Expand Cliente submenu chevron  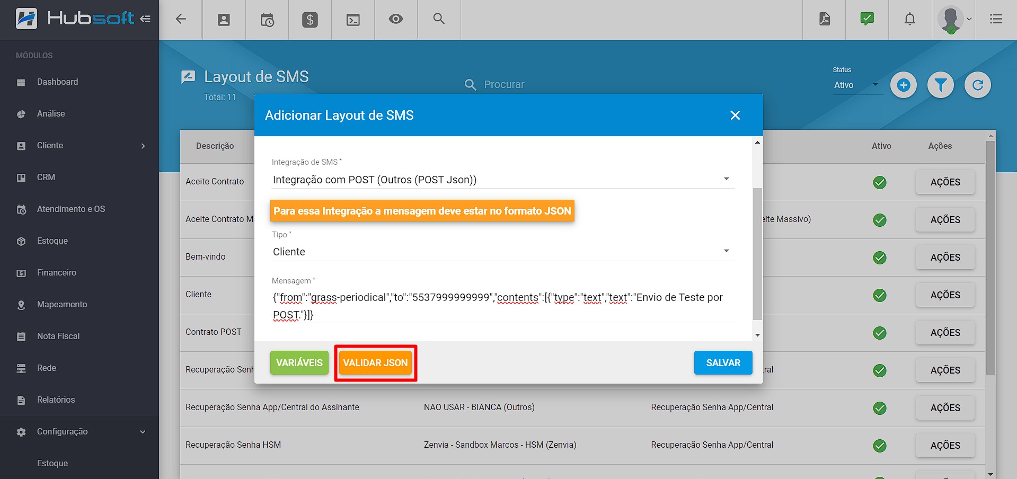[143, 146]
